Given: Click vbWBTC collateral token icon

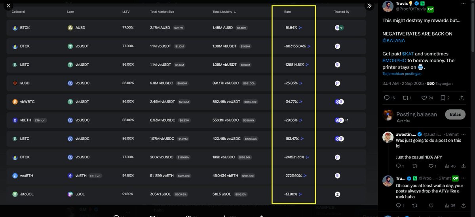Looking at the screenshot, I should point(15,102).
